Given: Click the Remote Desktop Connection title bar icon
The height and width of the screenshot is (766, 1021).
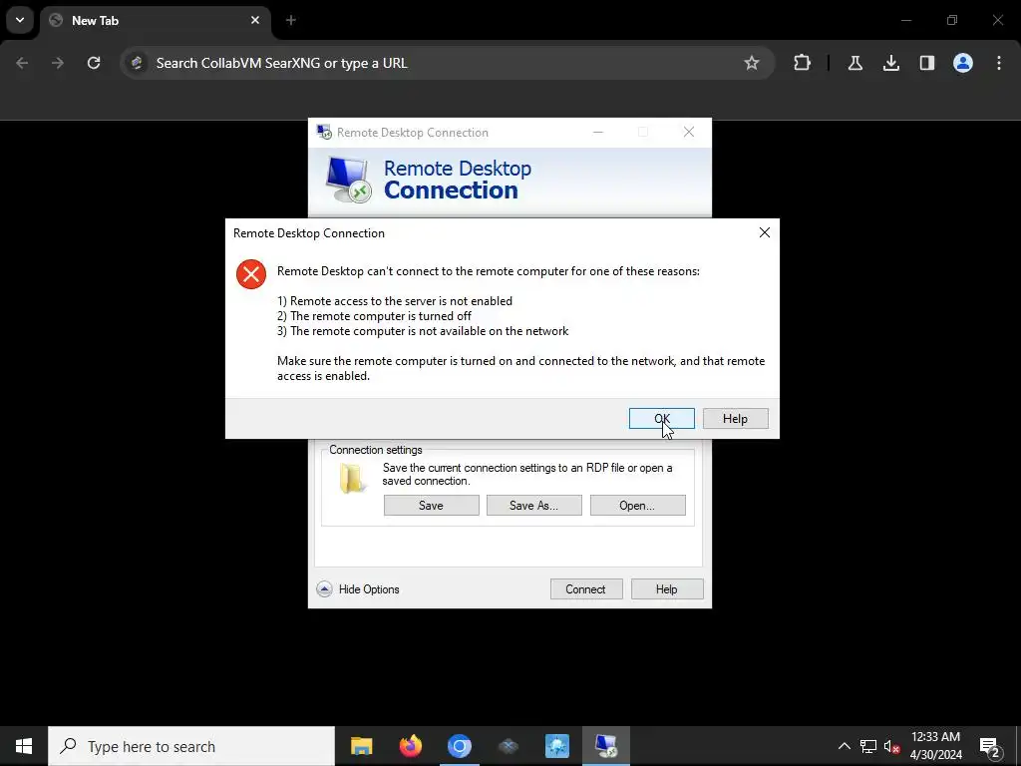Looking at the screenshot, I should coord(324,132).
